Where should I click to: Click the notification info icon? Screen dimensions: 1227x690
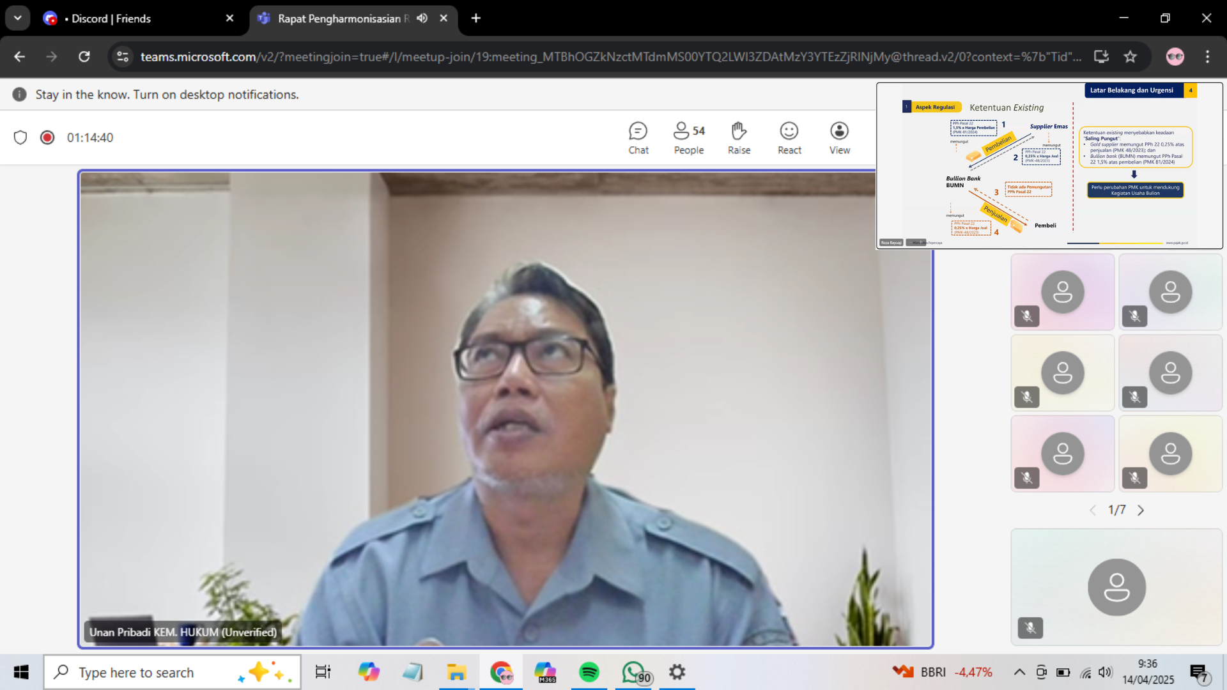[20, 95]
